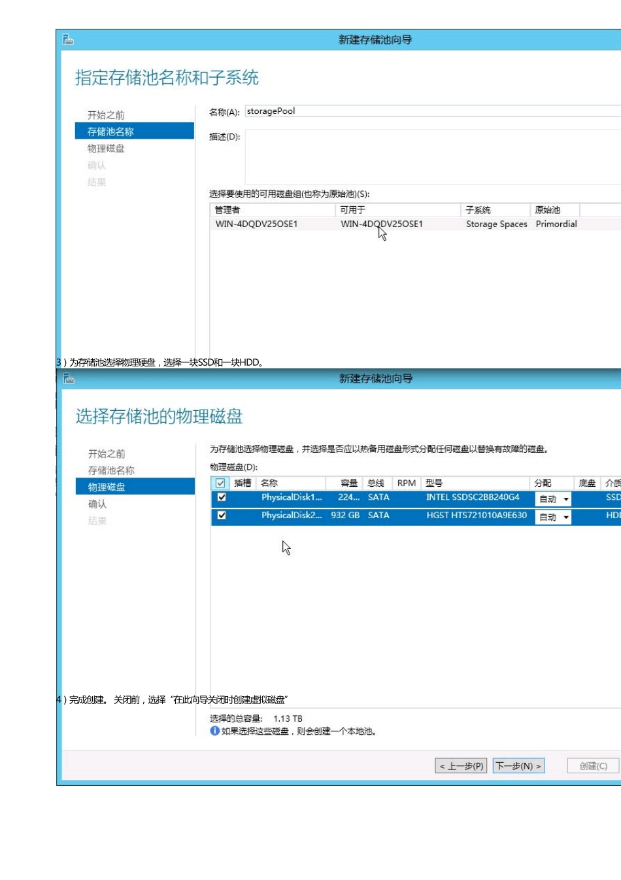Select 存储池名称 step in the upper wizard
Screen dimensions: 621x880
click(x=135, y=131)
